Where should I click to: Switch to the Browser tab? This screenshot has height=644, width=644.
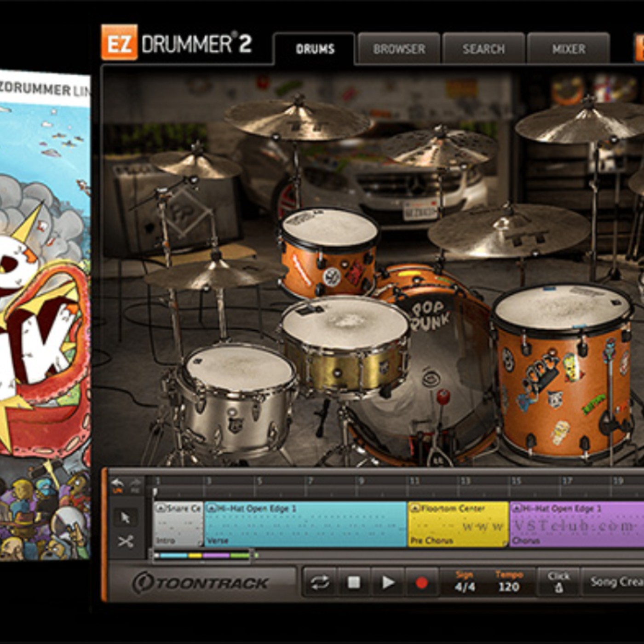[x=399, y=49]
